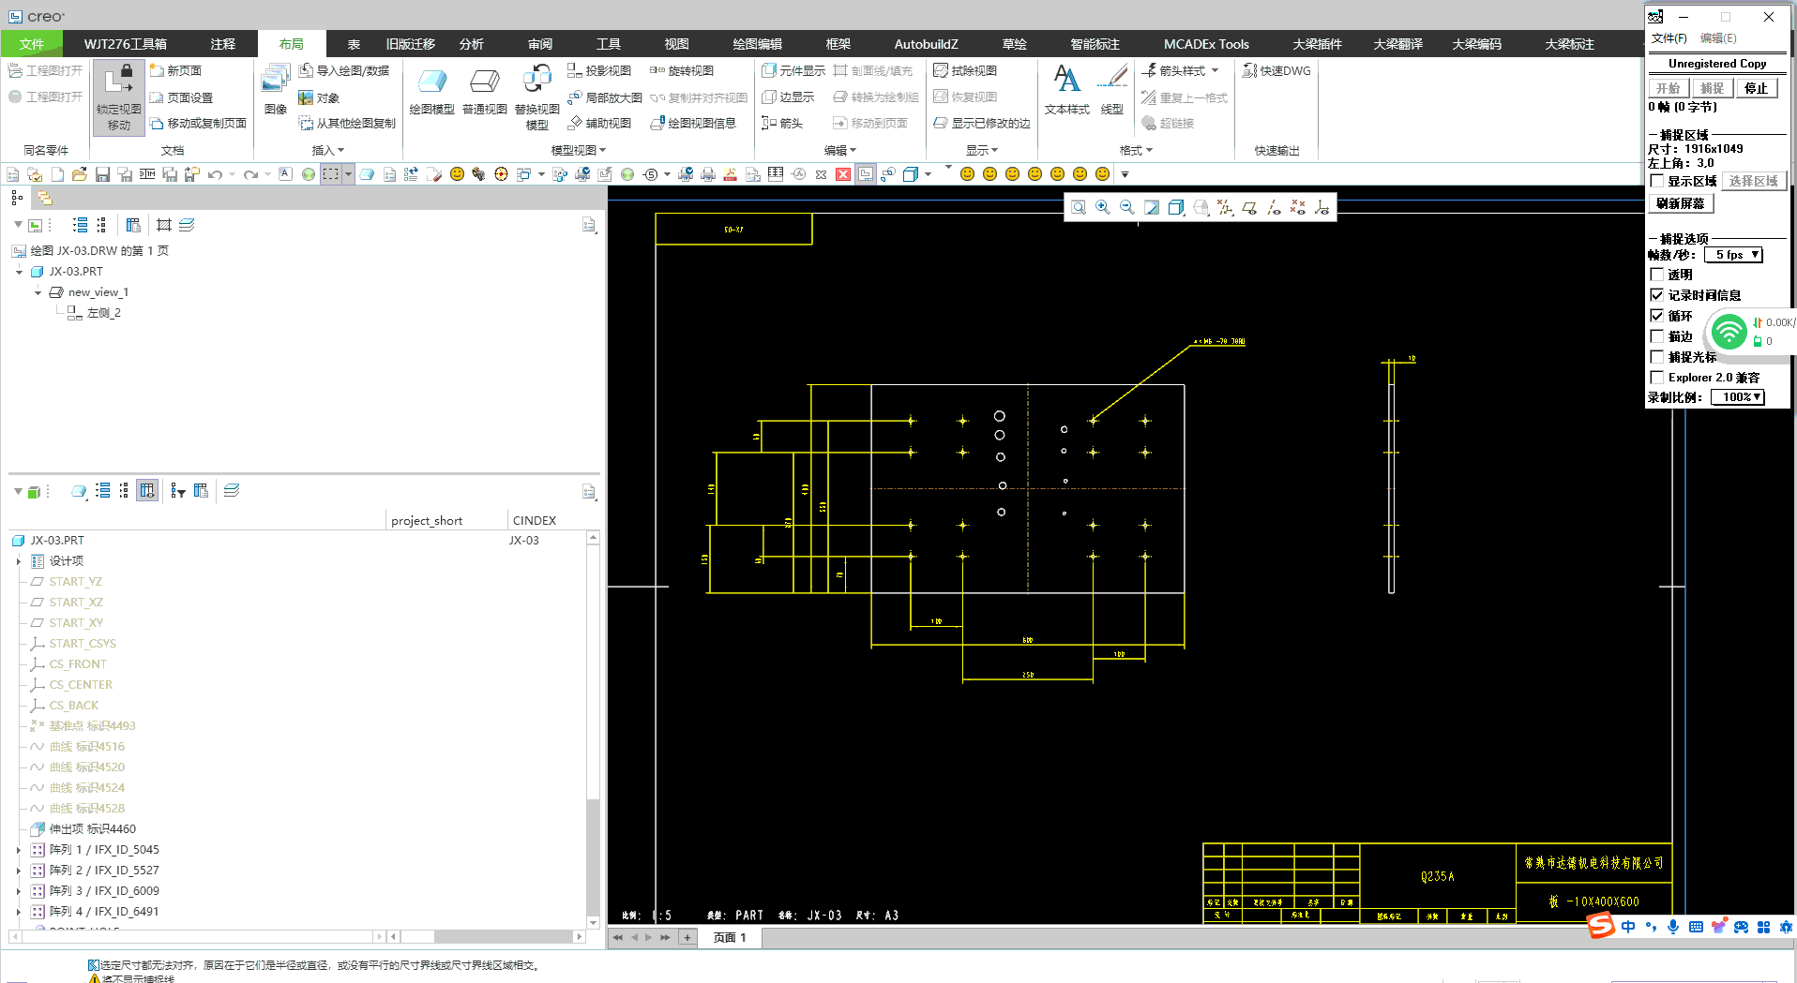Screen dimensions: 1797x983
Task: Toggle the 显示区域 checkbox
Action: click(x=1657, y=181)
